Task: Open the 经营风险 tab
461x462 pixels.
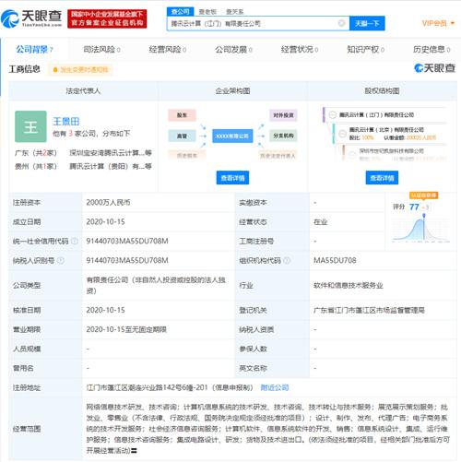Action: 168,49
